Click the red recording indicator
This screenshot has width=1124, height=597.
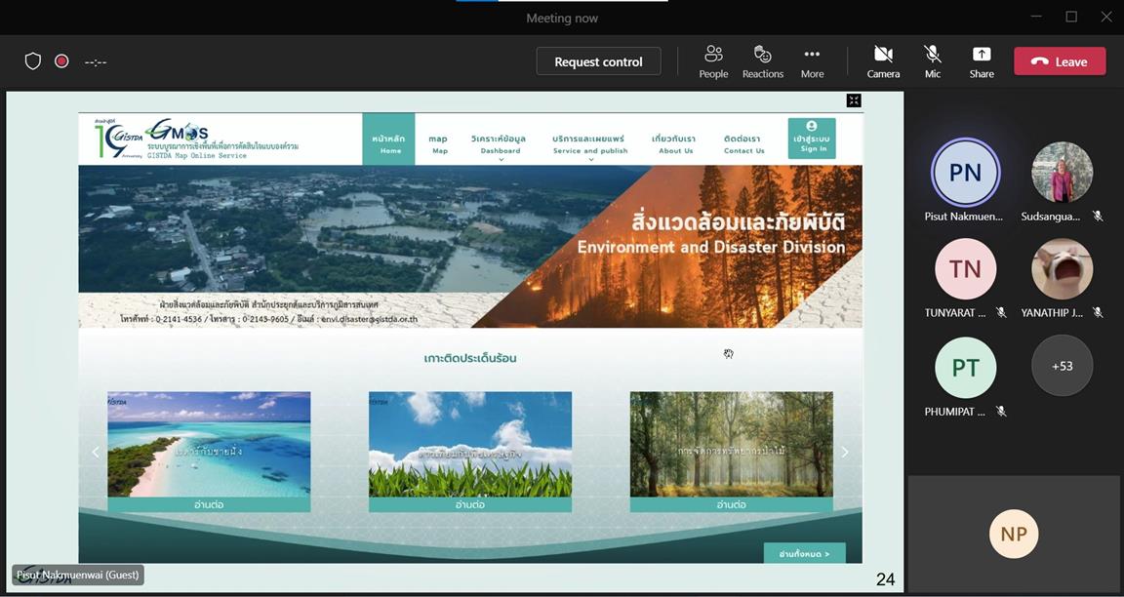point(61,61)
